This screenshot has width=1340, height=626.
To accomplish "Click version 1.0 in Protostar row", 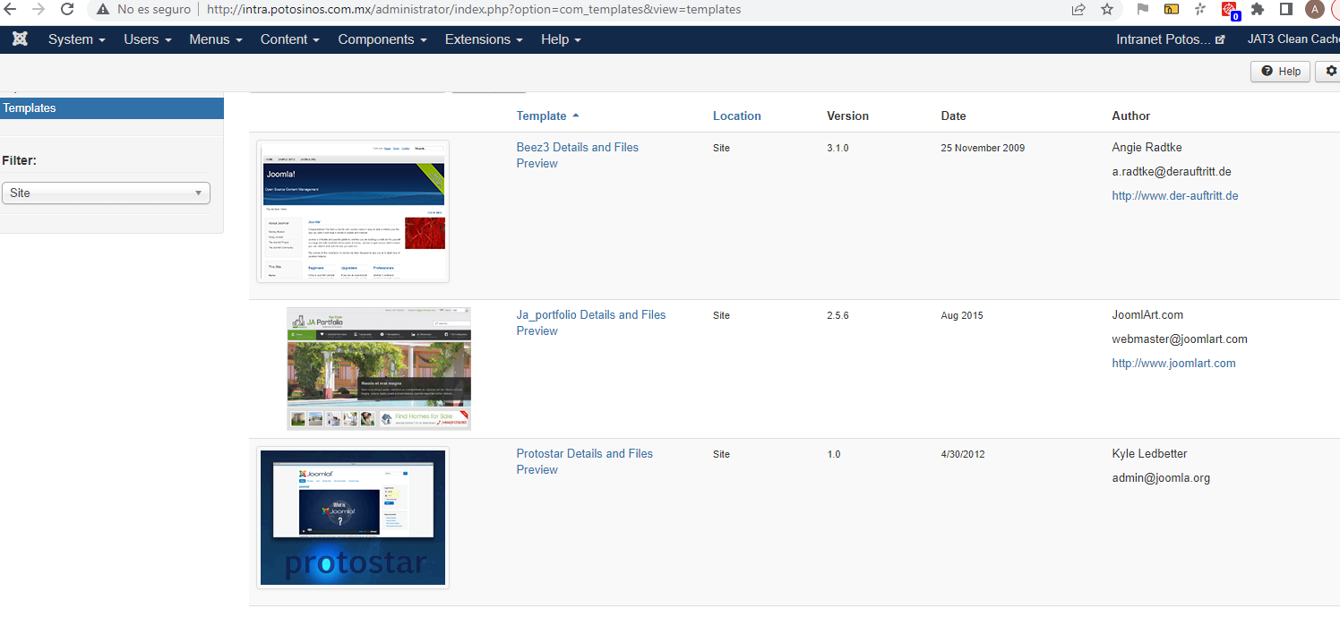I will pos(834,454).
